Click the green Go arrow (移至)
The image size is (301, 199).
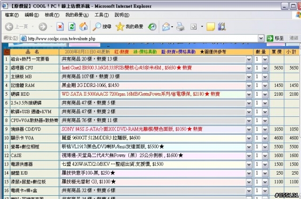[275, 38]
